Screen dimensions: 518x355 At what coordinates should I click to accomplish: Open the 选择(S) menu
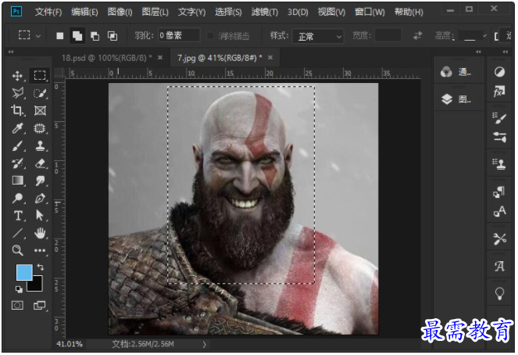coord(228,13)
